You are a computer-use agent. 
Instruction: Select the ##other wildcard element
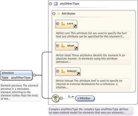click(85, 98)
